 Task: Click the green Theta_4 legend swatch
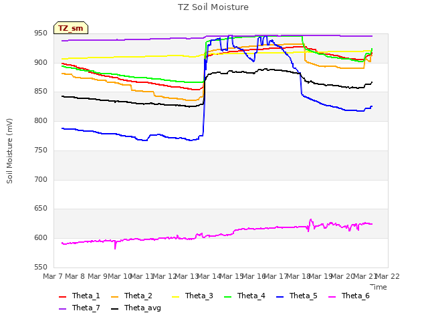point(227,296)
